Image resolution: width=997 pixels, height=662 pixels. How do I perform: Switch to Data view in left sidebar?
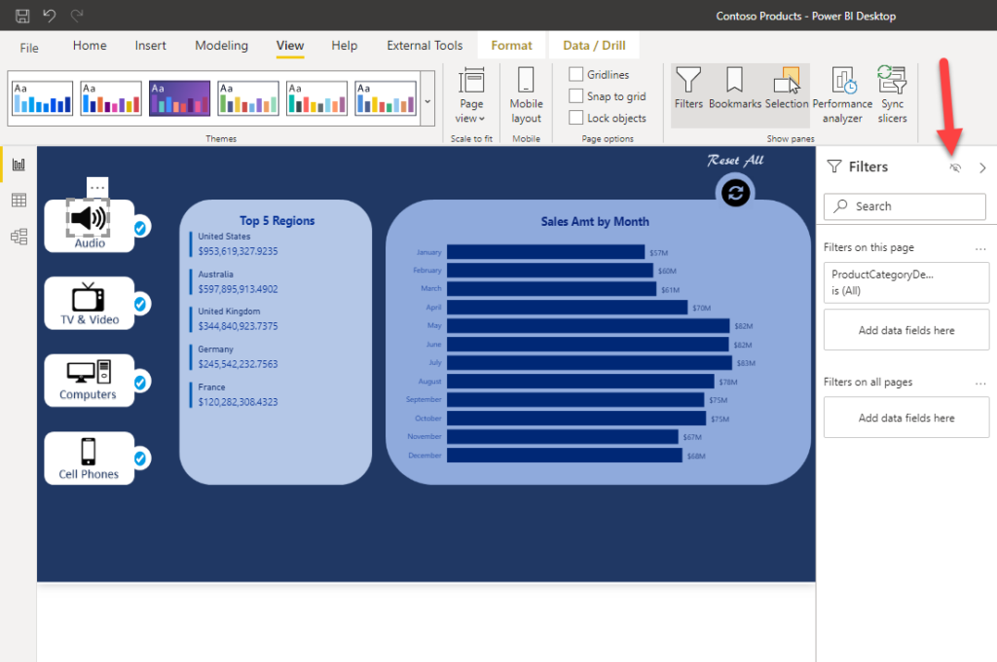pyautogui.click(x=19, y=201)
